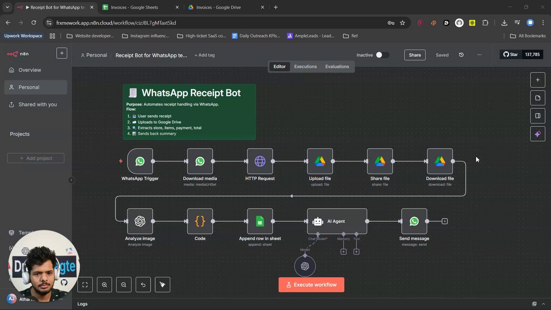This screenshot has height=310, width=551.
Task: Click the Add project button
Action: pos(36,158)
